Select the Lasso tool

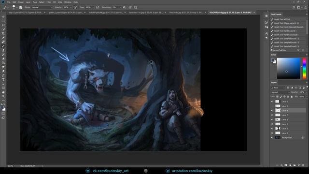[x=3, y=25]
